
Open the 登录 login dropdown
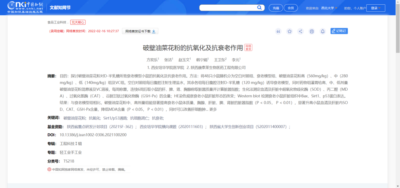[x=376, y=8]
